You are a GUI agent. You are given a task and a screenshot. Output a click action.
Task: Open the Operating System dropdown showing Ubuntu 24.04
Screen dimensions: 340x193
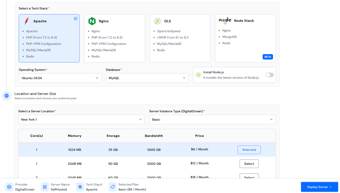pos(60,78)
